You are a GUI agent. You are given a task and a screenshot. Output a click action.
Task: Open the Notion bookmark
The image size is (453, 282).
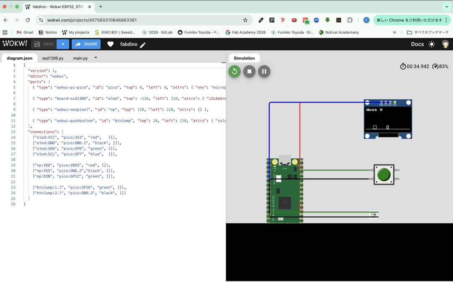[48, 32]
